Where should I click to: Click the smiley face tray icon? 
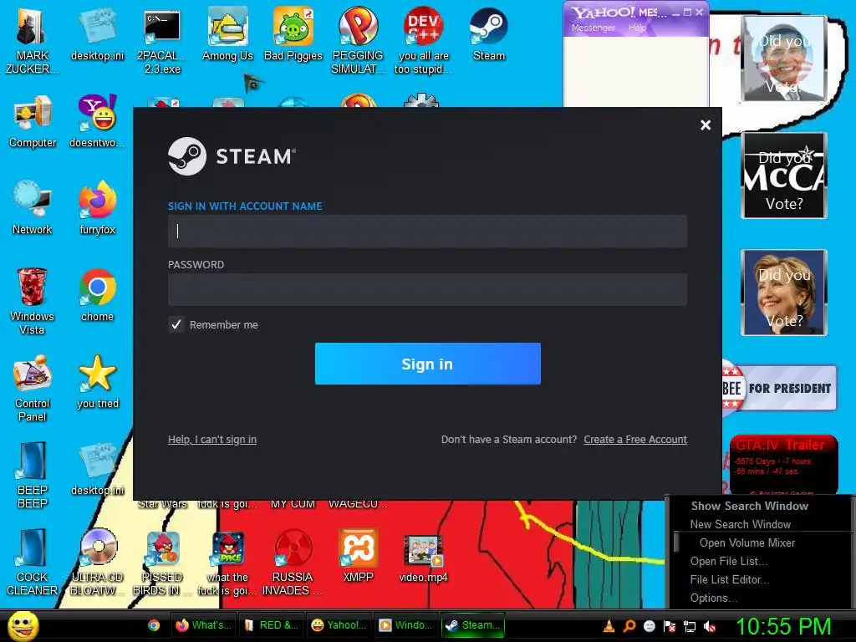point(649,626)
